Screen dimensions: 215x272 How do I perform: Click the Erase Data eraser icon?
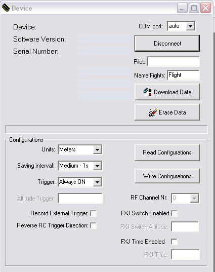pyautogui.click(x=153, y=112)
